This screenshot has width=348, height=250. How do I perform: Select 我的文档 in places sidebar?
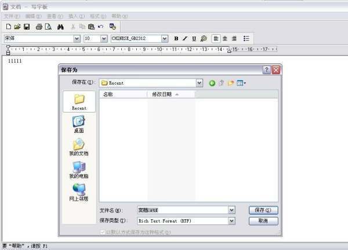79,147
